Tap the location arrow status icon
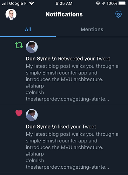Viewport: 128px width, 175px height. click(x=103, y=3)
